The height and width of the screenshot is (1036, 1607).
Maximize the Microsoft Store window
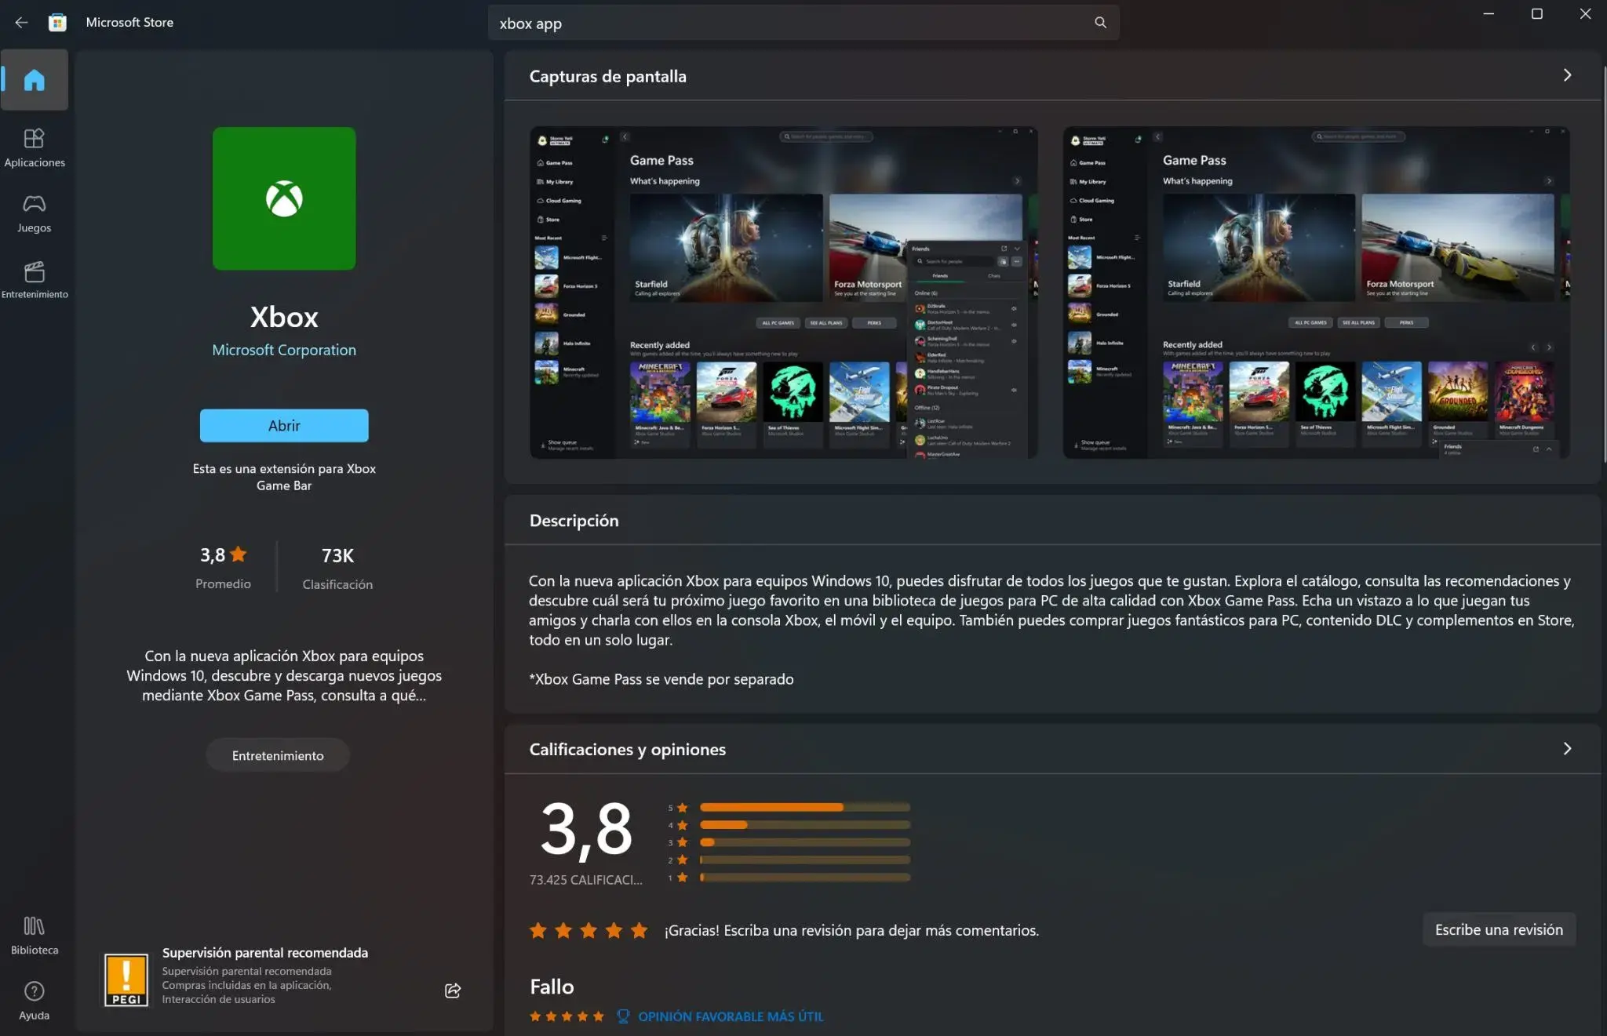[x=1537, y=14]
